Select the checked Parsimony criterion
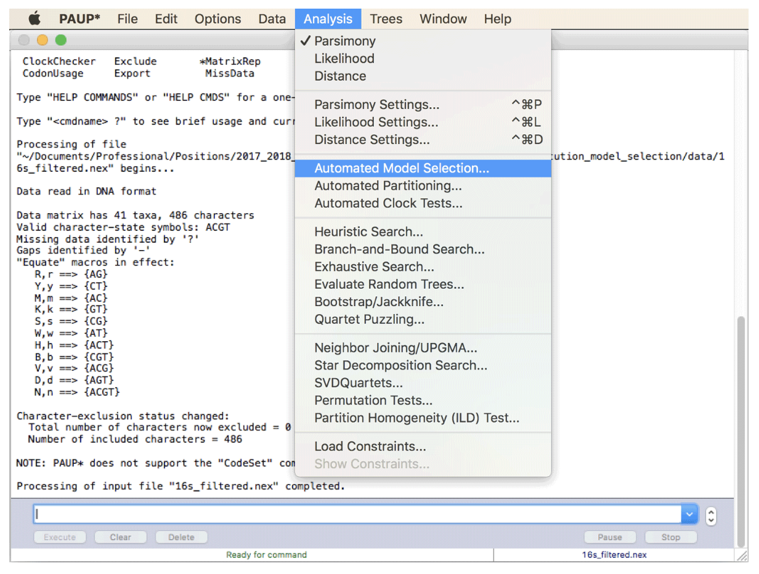The width and height of the screenshot is (759, 574). pos(344,41)
